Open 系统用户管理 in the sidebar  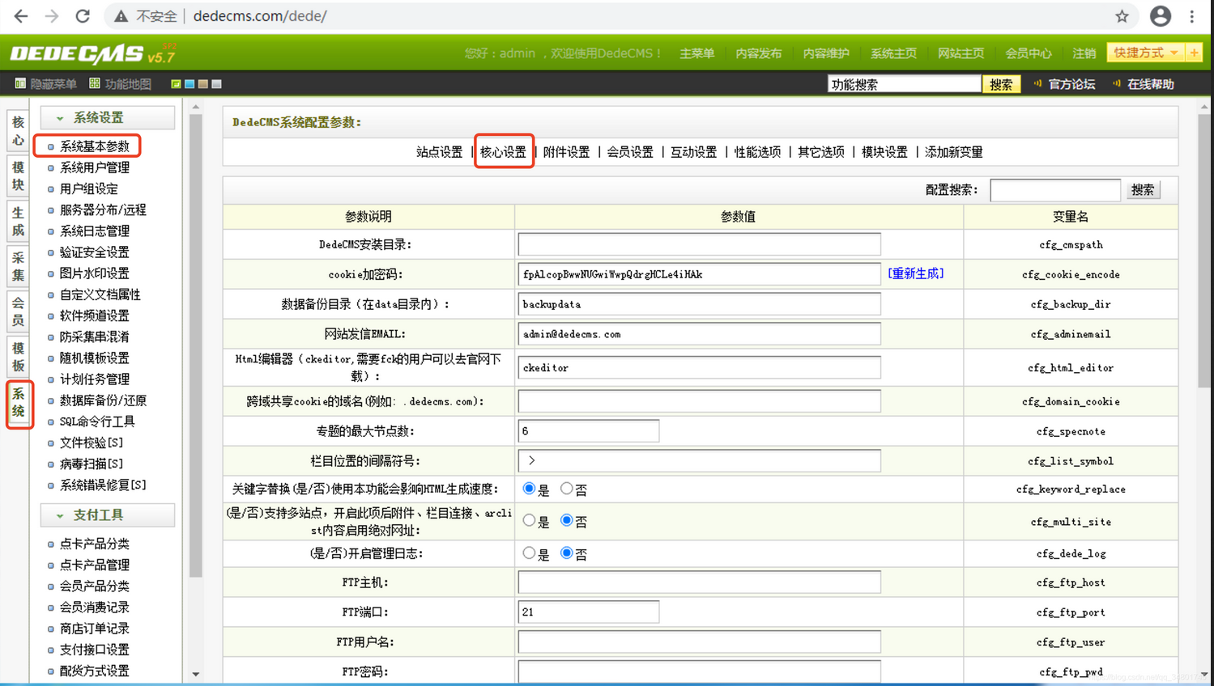pyautogui.click(x=95, y=167)
